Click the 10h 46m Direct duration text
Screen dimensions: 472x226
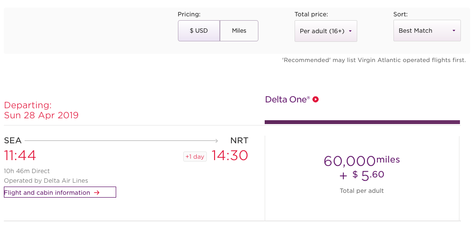(x=27, y=171)
